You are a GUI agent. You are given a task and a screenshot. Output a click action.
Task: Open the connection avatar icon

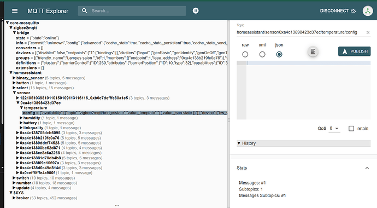[368, 11]
